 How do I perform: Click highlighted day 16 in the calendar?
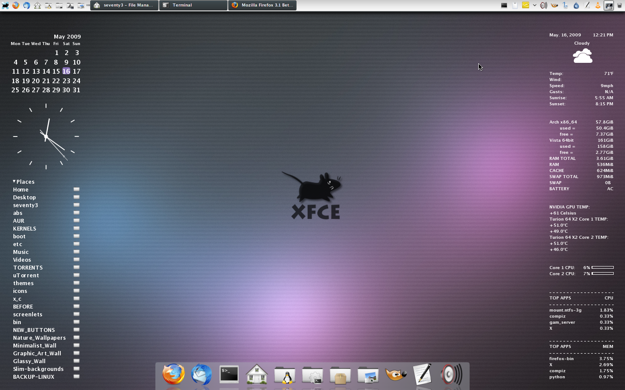(66, 71)
